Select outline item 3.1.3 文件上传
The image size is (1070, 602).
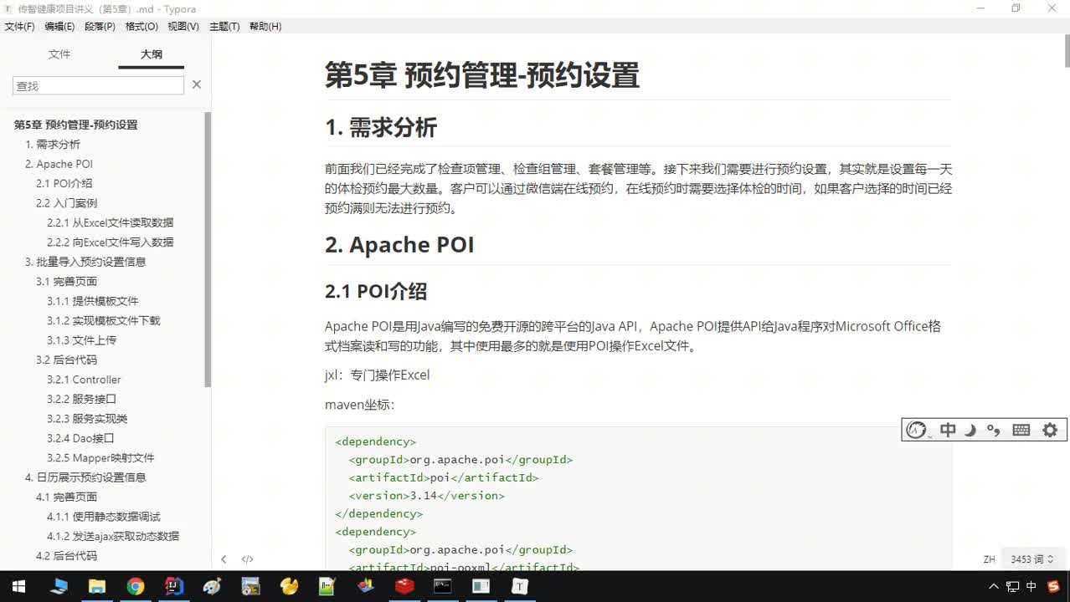click(82, 340)
